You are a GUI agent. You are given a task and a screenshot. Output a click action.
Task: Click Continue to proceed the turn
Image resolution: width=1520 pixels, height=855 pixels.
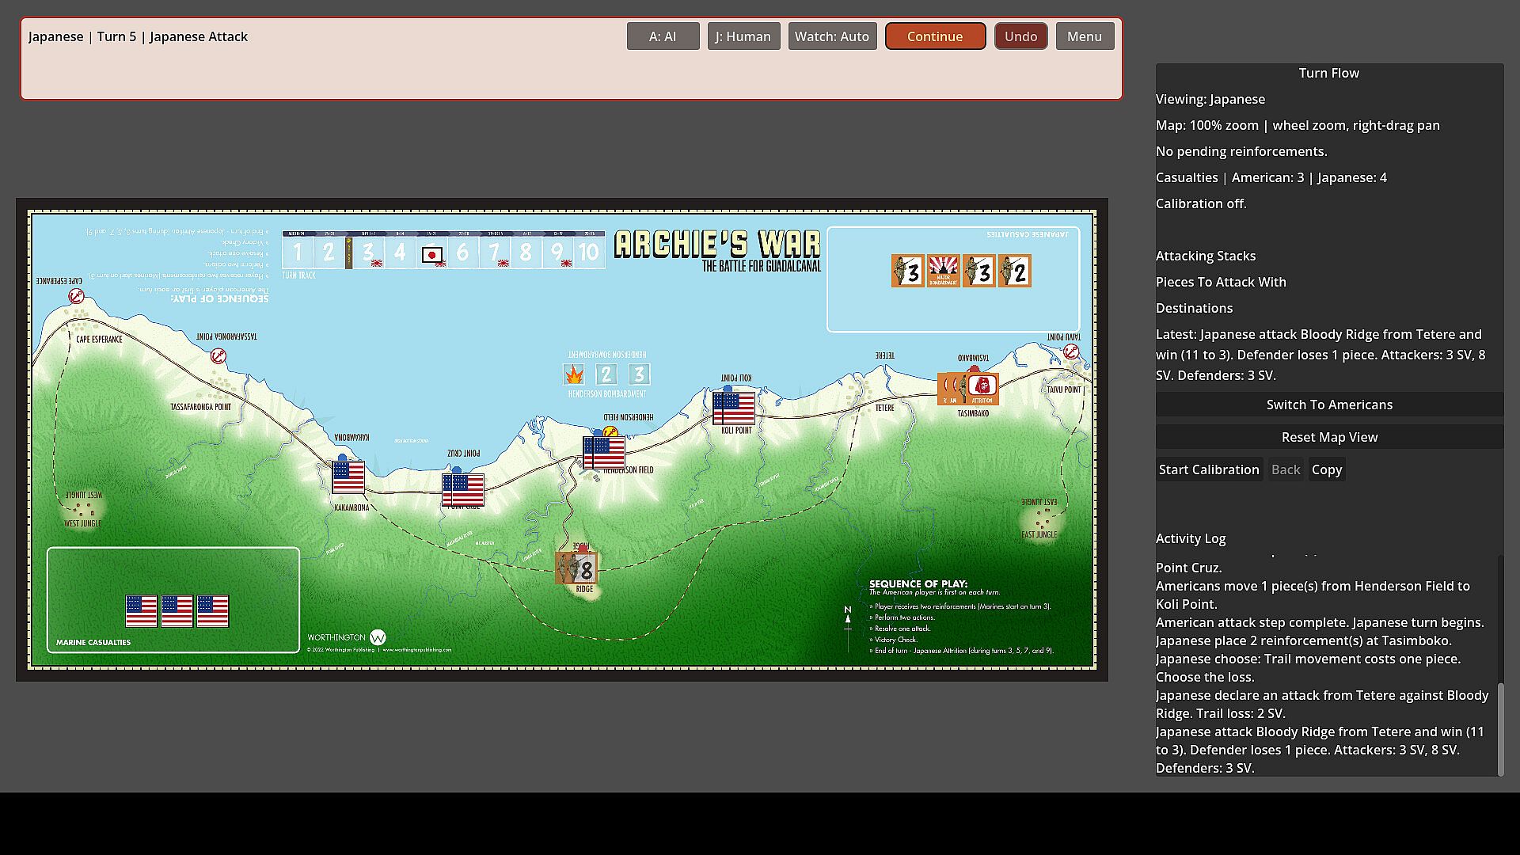pyautogui.click(x=935, y=36)
